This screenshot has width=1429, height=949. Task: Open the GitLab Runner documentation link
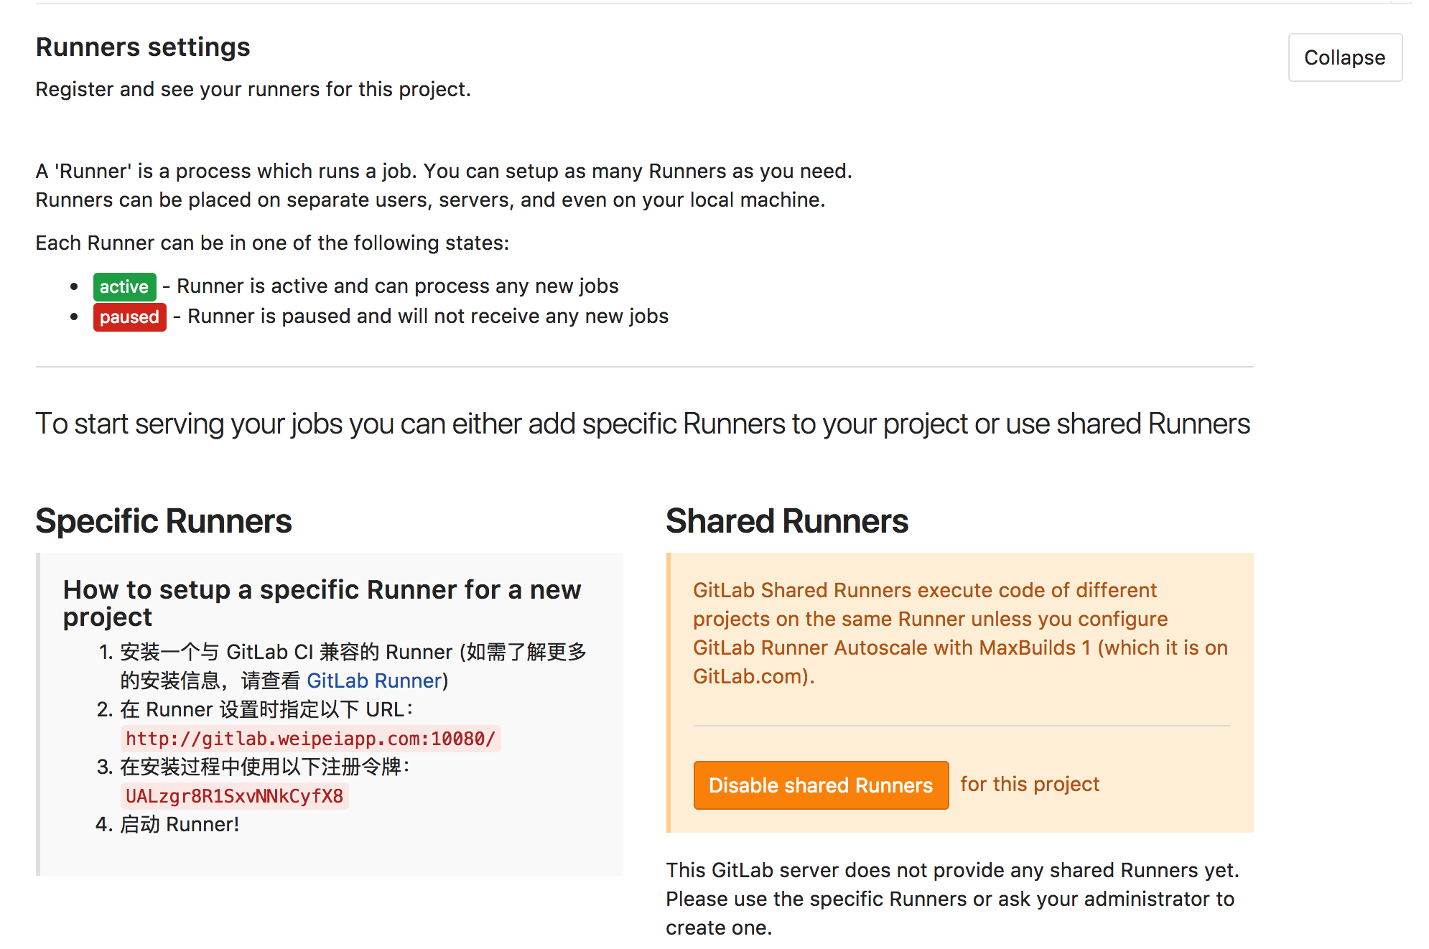pos(373,680)
